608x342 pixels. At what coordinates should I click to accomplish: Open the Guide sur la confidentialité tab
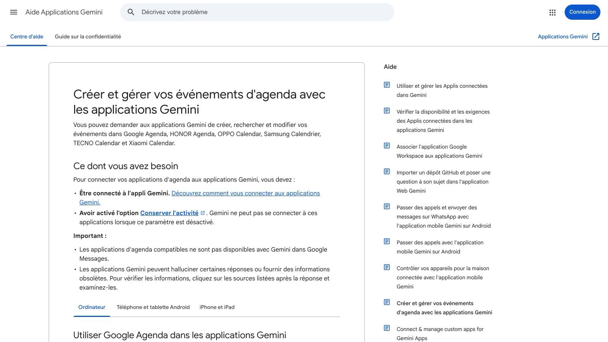88,36
